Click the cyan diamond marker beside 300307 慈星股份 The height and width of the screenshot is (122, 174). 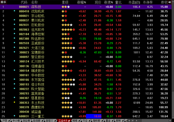tap(14, 97)
